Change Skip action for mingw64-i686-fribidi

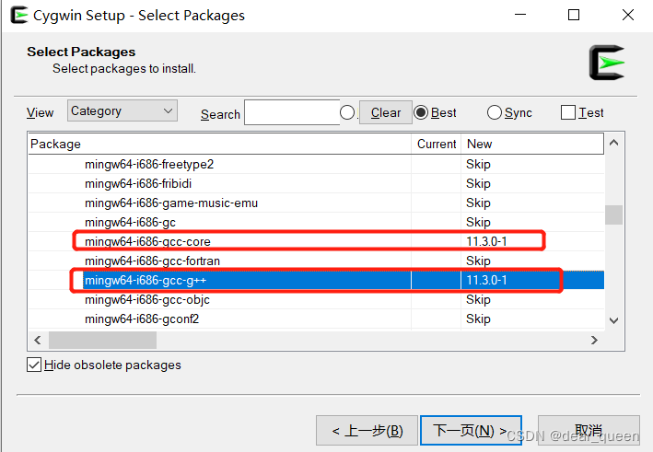click(478, 183)
